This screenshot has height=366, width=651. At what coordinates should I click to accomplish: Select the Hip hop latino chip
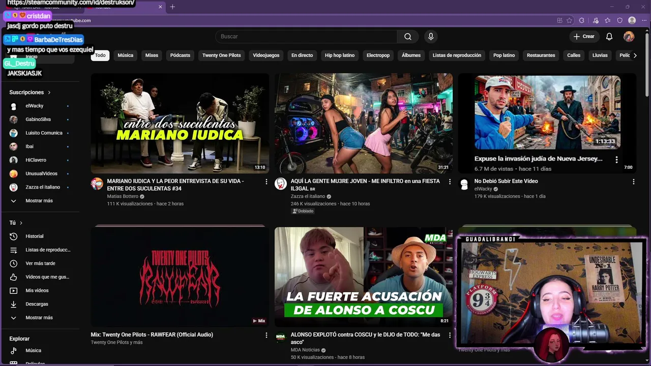click(x=340, y=55)
